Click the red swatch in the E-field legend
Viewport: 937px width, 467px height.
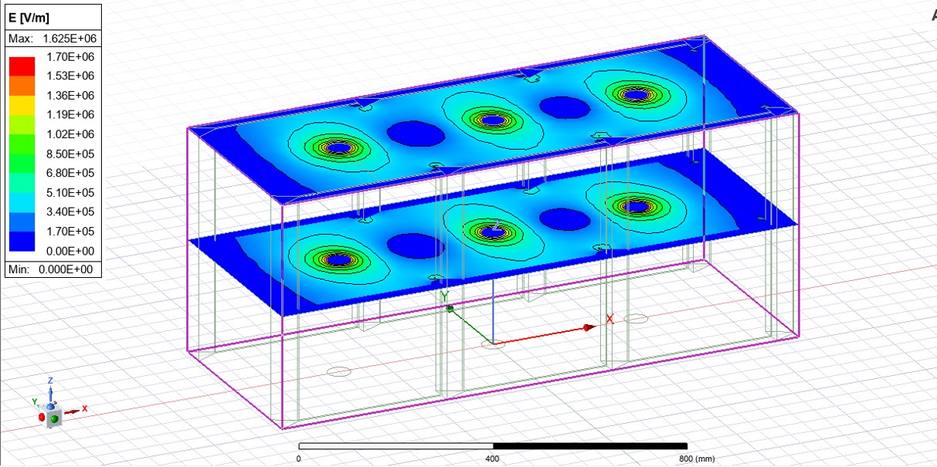(22, 66)
